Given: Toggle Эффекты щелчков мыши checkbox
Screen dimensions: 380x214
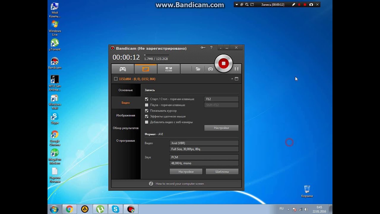Looking at the screenshot, I should (146, 117).
